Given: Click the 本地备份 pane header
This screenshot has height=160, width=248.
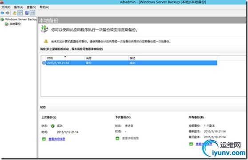Looking at the screenshot, I should pyautogui.click(x=142, y=20).
